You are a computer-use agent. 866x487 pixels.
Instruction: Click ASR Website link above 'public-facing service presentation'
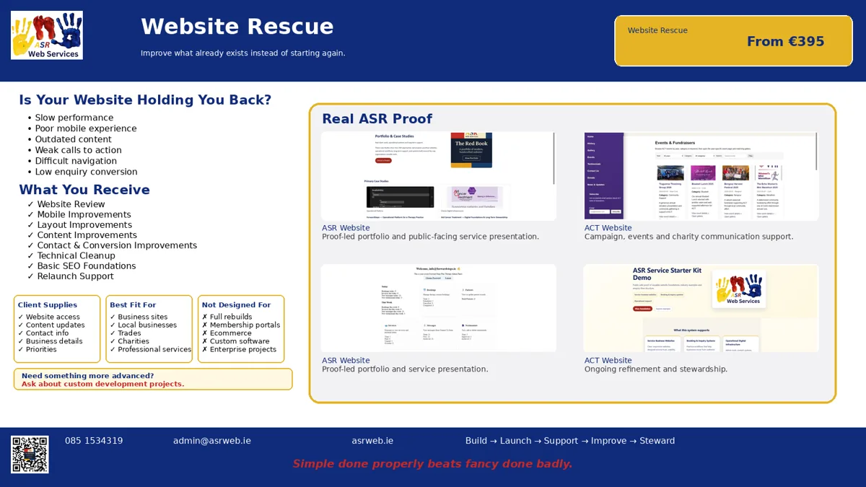(x=346, y=228)
